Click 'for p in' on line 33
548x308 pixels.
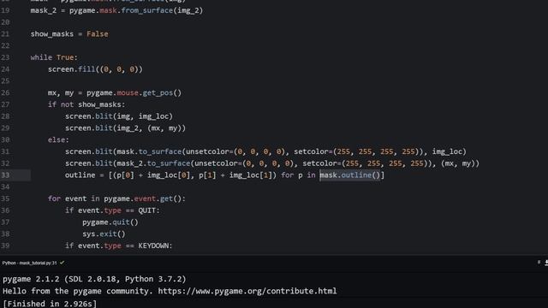point(298,175)
